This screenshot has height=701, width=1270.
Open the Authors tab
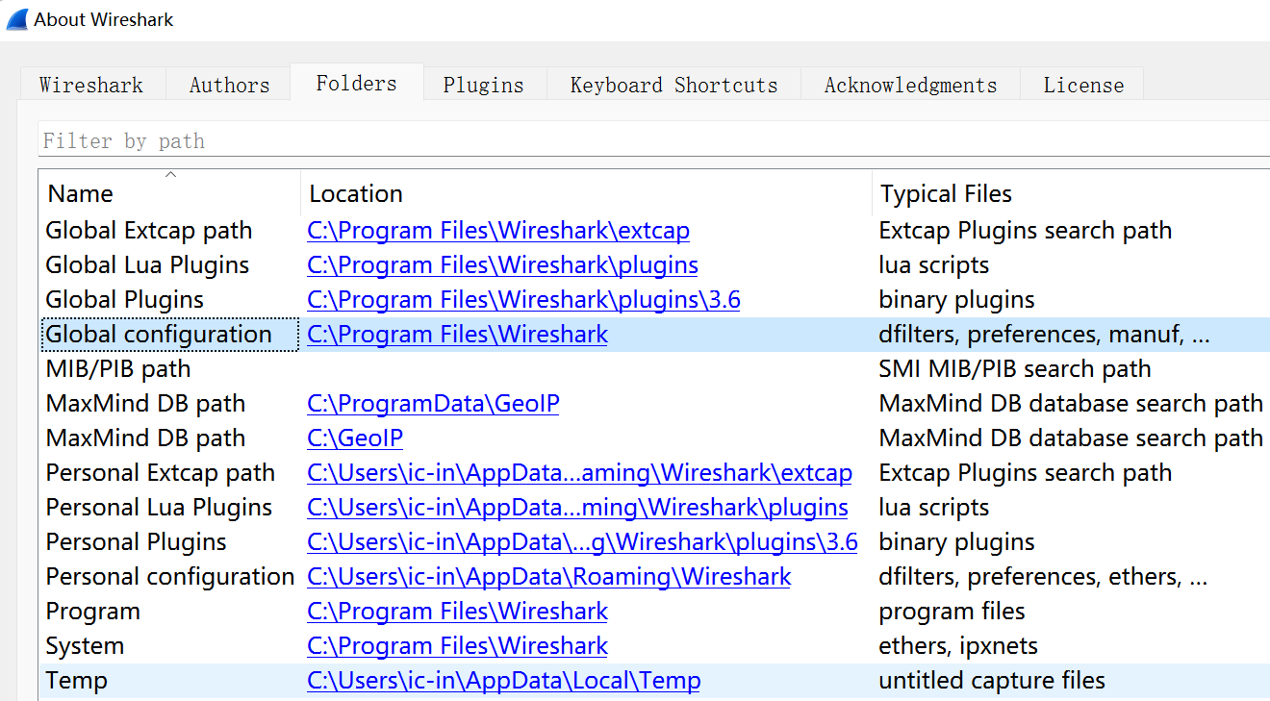tap(229, 85)
